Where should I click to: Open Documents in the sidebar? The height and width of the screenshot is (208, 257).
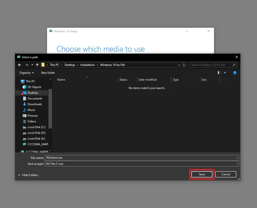[x=35, y=98]
